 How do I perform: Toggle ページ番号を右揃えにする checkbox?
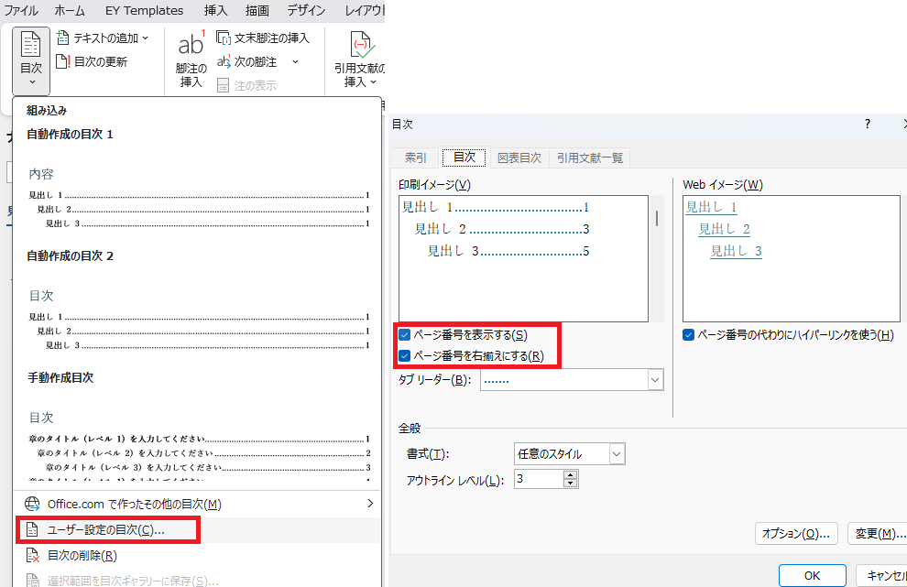click(x=404, y=356)
